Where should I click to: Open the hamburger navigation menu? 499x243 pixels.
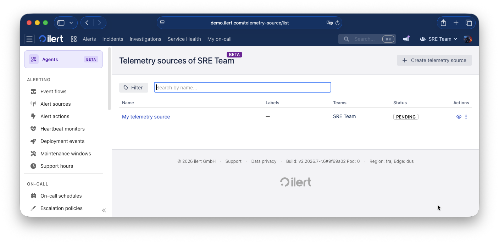[29, 39]
